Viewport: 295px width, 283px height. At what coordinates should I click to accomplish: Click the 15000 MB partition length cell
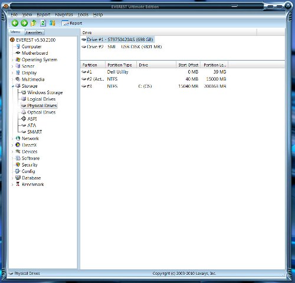216,79
